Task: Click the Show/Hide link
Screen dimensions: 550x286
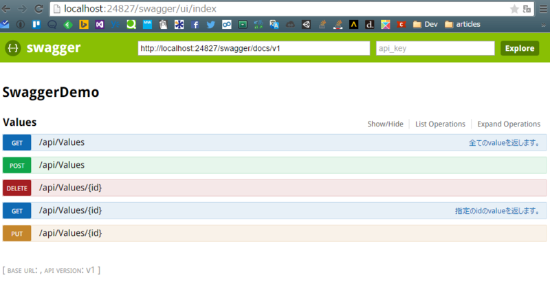Action: [385, 124]
